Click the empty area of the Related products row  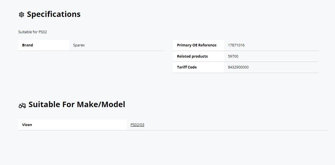click(278, 56)
